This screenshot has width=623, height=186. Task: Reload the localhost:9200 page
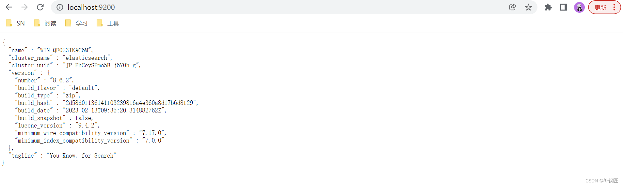coord(40,7)
